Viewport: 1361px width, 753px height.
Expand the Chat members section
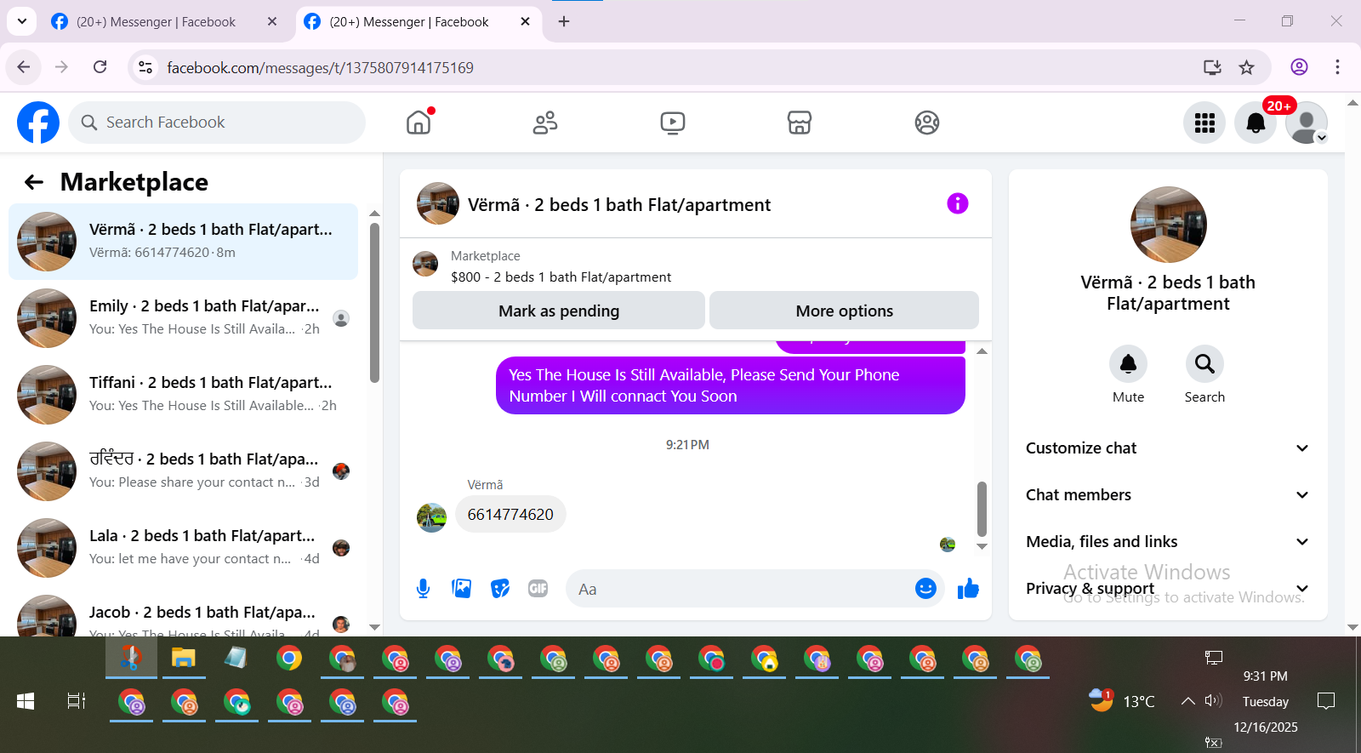coord(1168,495)
